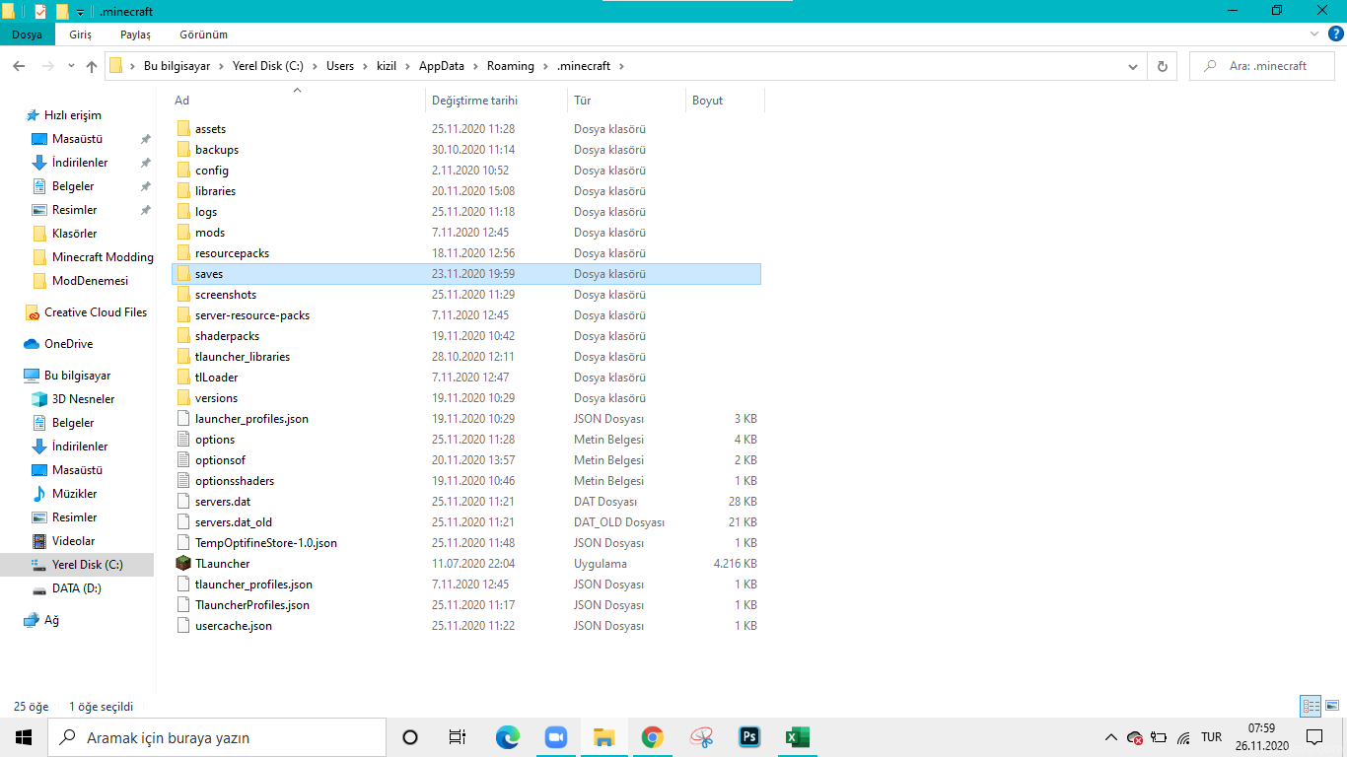Screen dimensions: 1347x757
Task: Select the usercache.json file
Action: pos(234,626)
